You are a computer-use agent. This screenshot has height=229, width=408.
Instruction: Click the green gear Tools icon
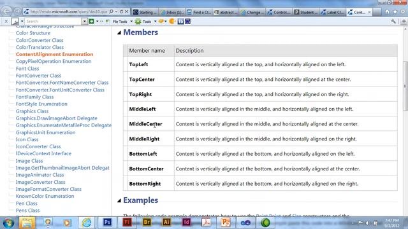click(x=138, y=22)
